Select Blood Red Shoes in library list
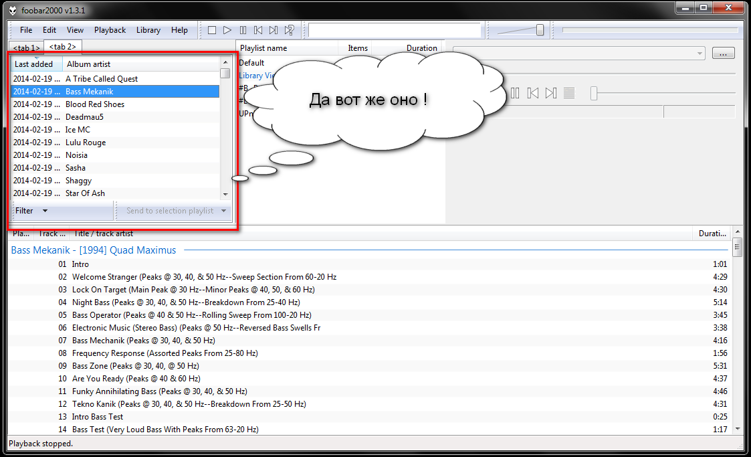 (x=115, y=104)
